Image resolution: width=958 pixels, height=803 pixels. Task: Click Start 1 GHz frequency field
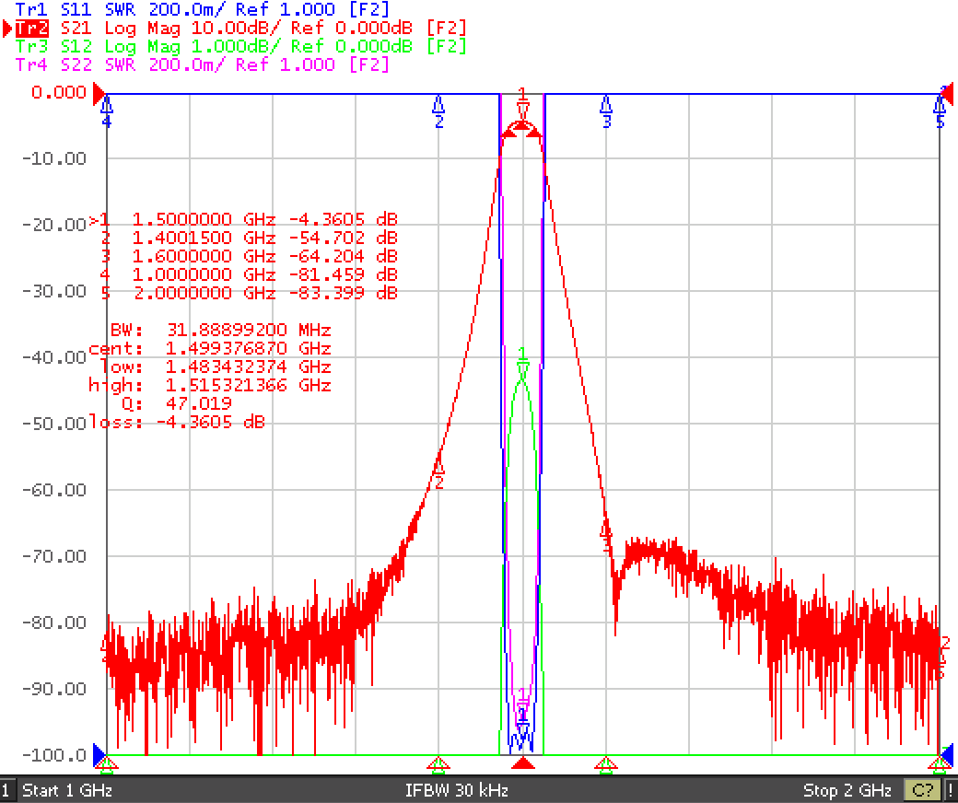pos(67,790)
